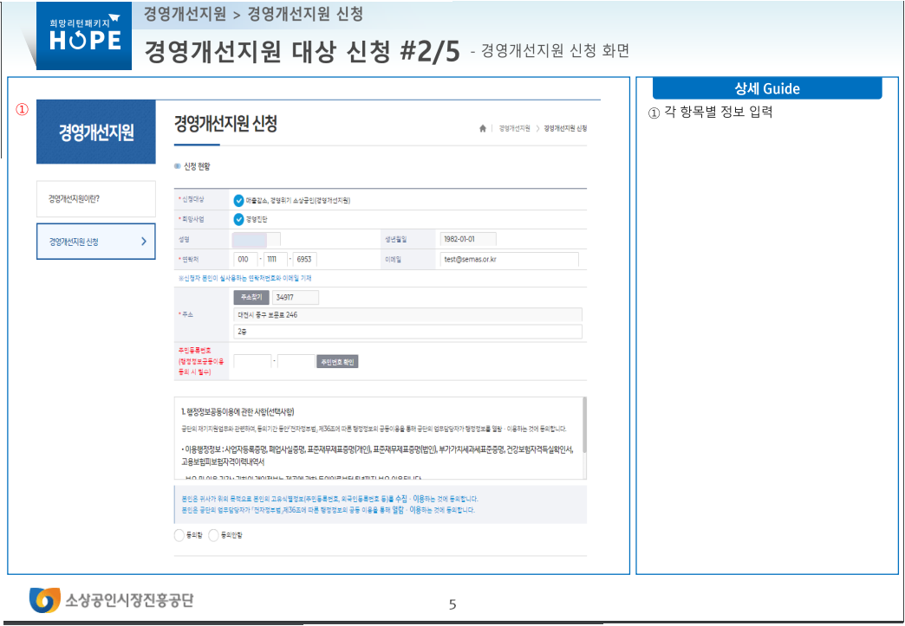Open the 경영개선지원이란? sidebar menu item
The width and height of the screenshot is (905, 626).
click(95, 198)
